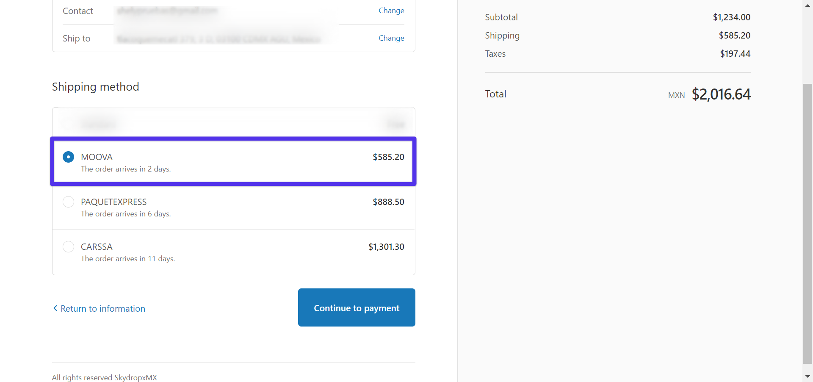Viewport: 813px width, 382px height.
Task: Click the blurred first shipping option row
Action: (x=234, y=124)
